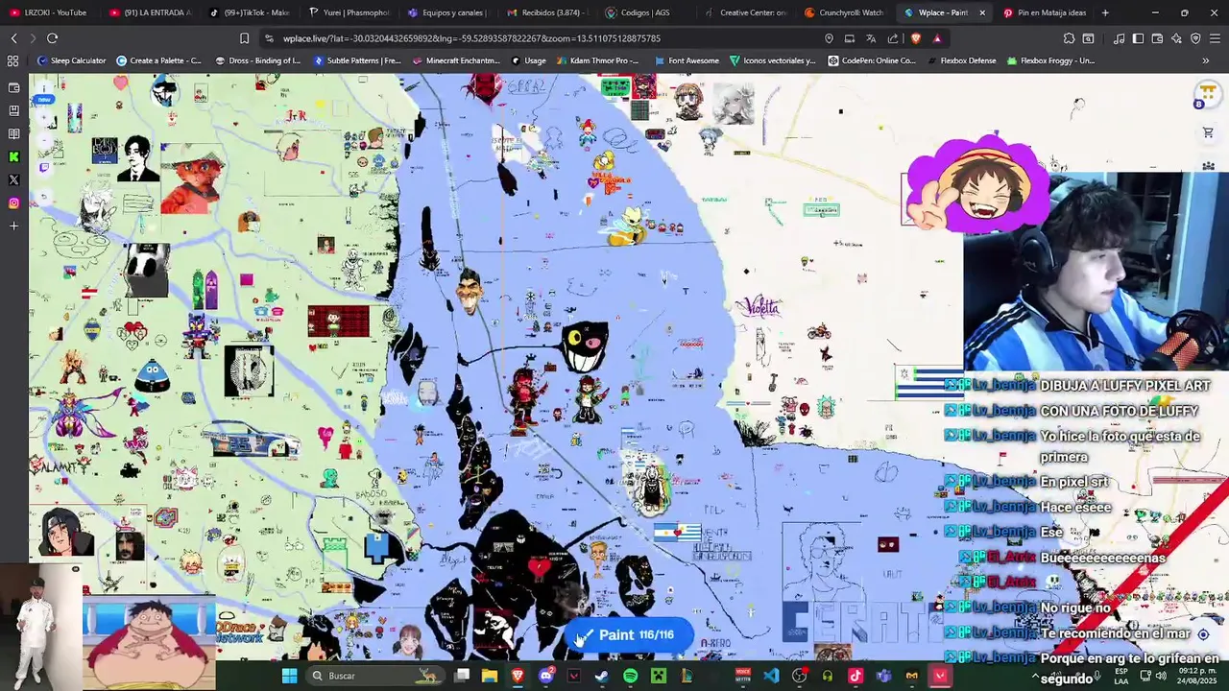Open a new browser tab
The width and height of the screenshot is (1229, 691).
(1105, 12)
